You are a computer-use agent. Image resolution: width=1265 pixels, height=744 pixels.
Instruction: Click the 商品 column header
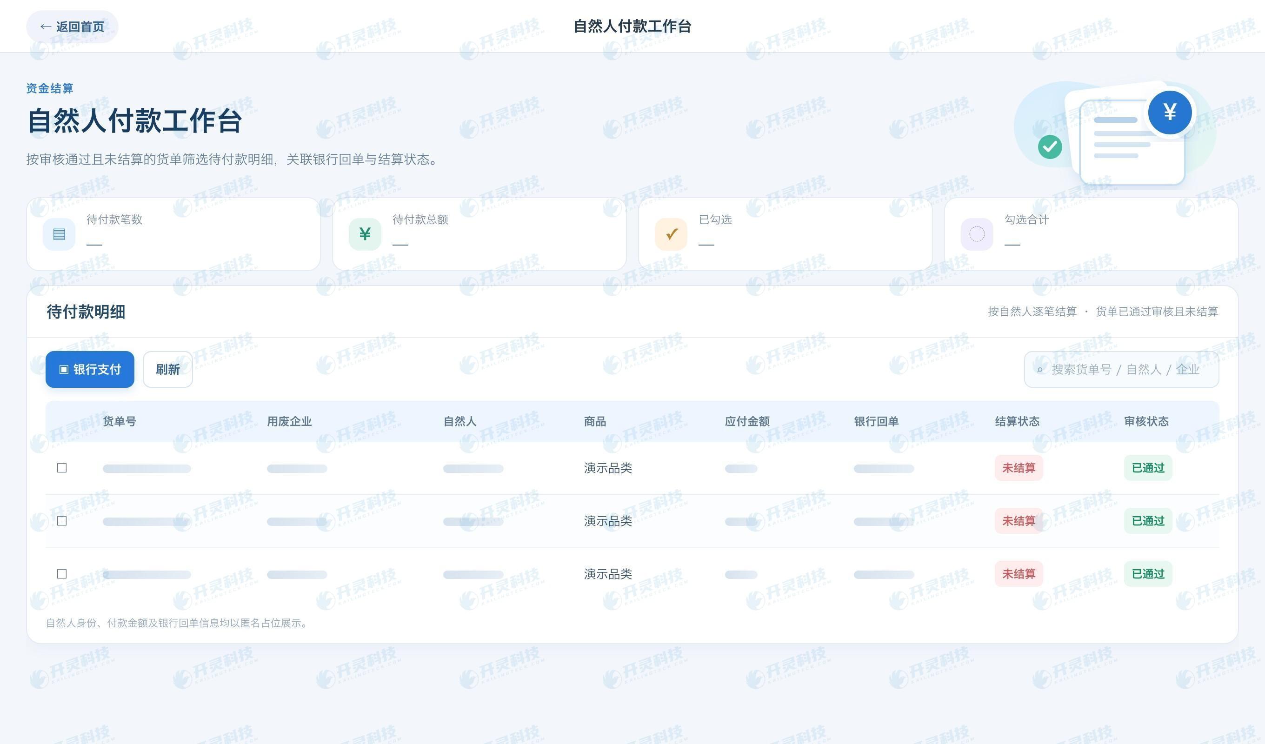(x=595, y=422)
